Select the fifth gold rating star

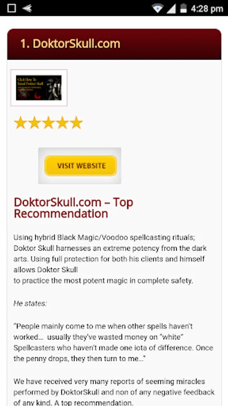(x=77, y=123)
